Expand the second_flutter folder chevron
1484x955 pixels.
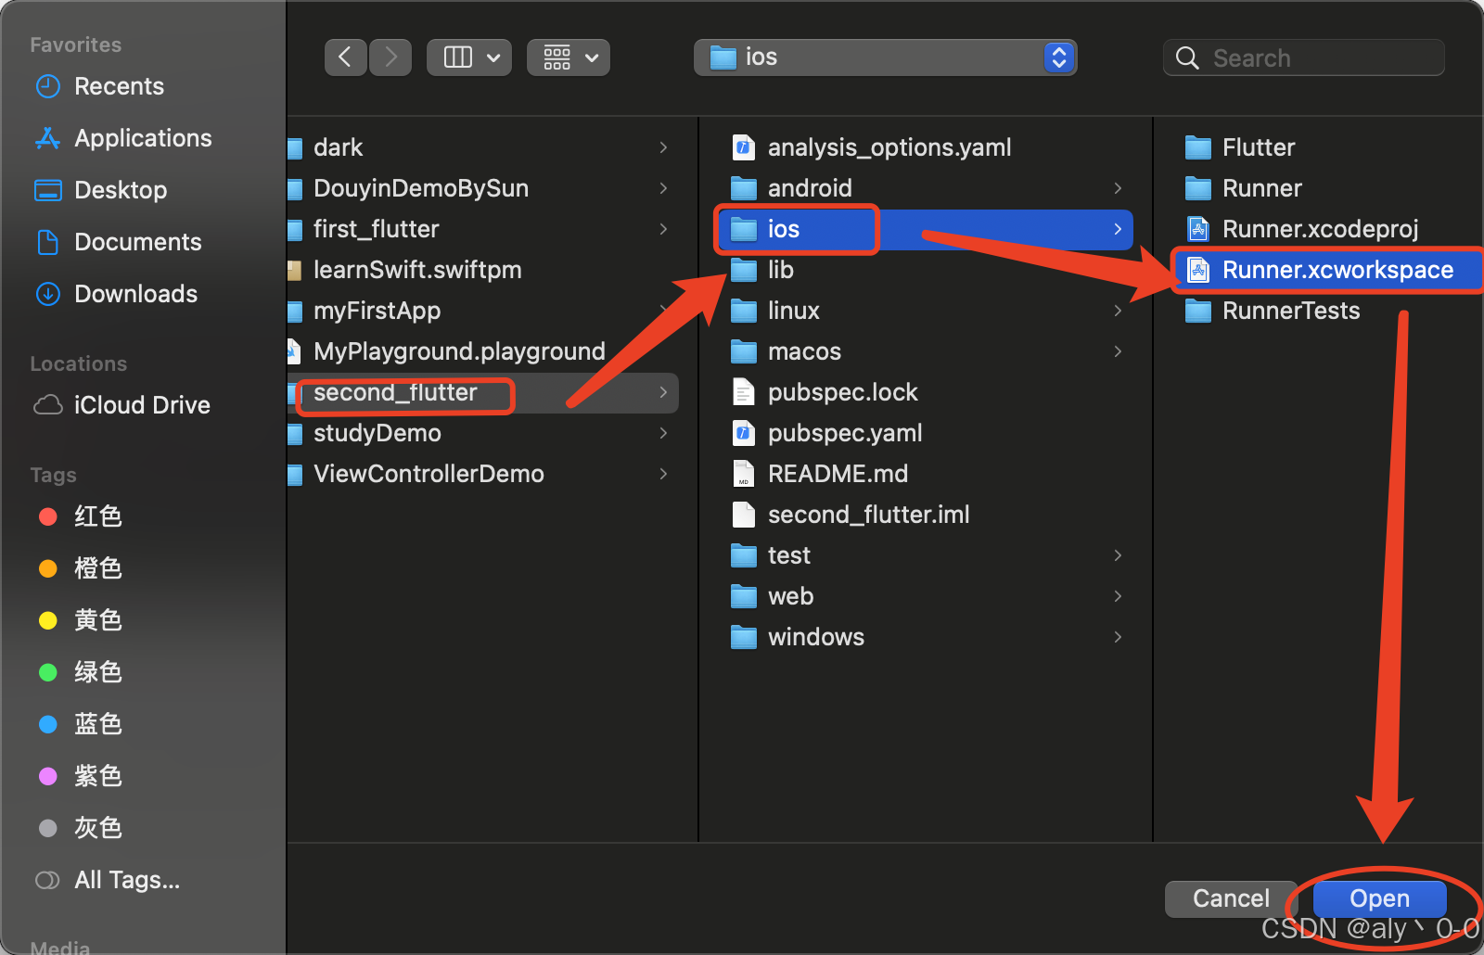coord(663,392)
